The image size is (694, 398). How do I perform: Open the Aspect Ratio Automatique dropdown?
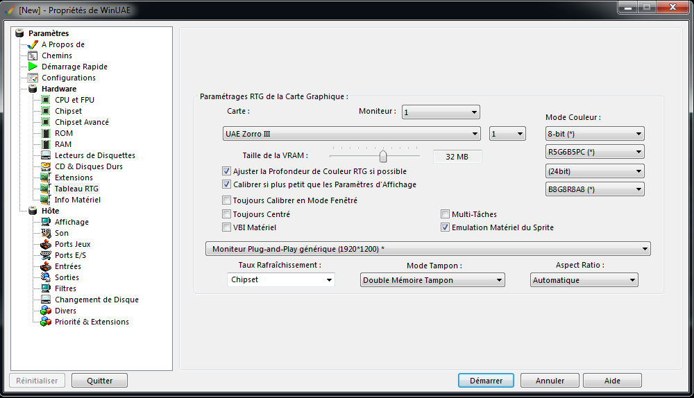[x=584, y=280]
